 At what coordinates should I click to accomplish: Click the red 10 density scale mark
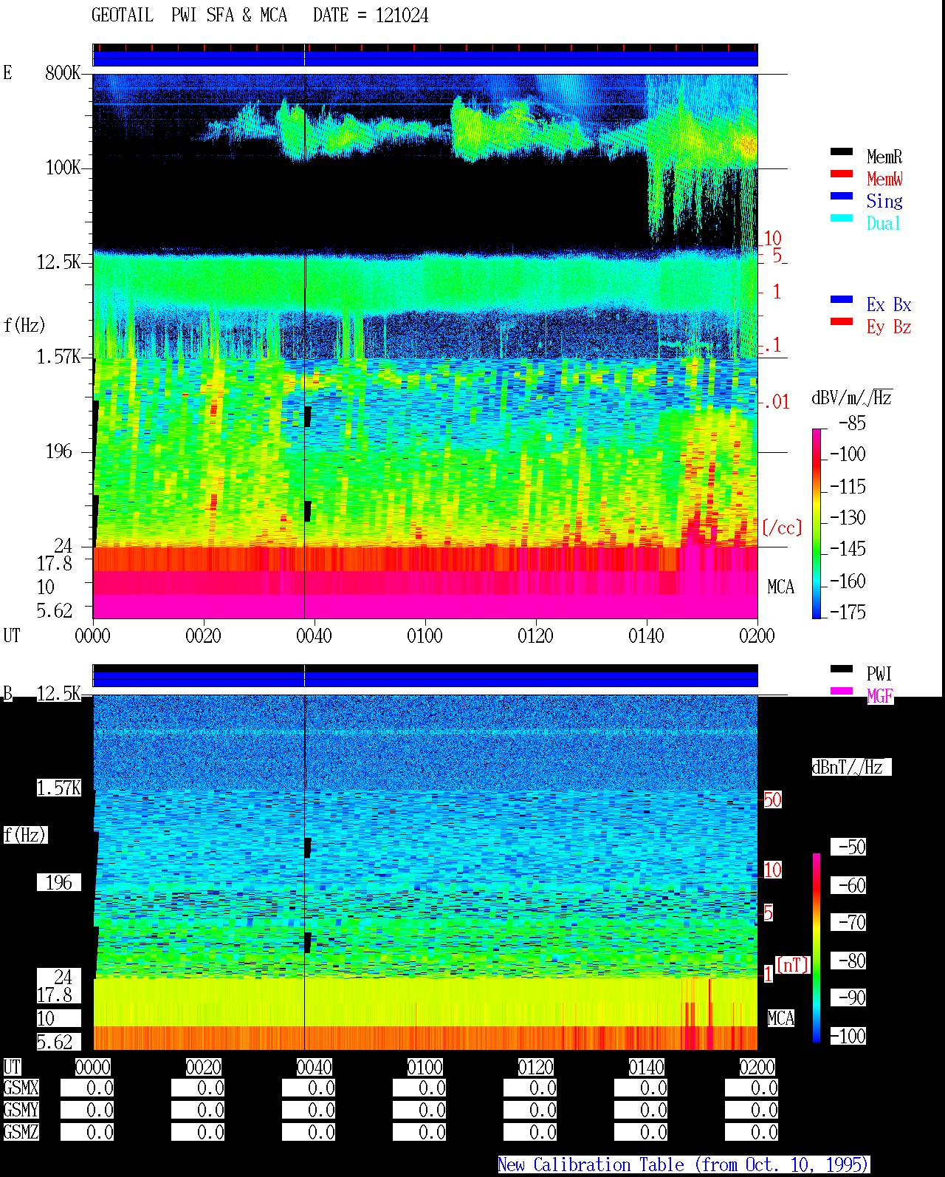point(772,239)
